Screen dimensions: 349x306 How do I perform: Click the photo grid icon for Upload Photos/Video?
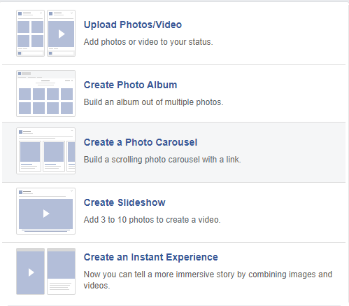pos(30,33)
